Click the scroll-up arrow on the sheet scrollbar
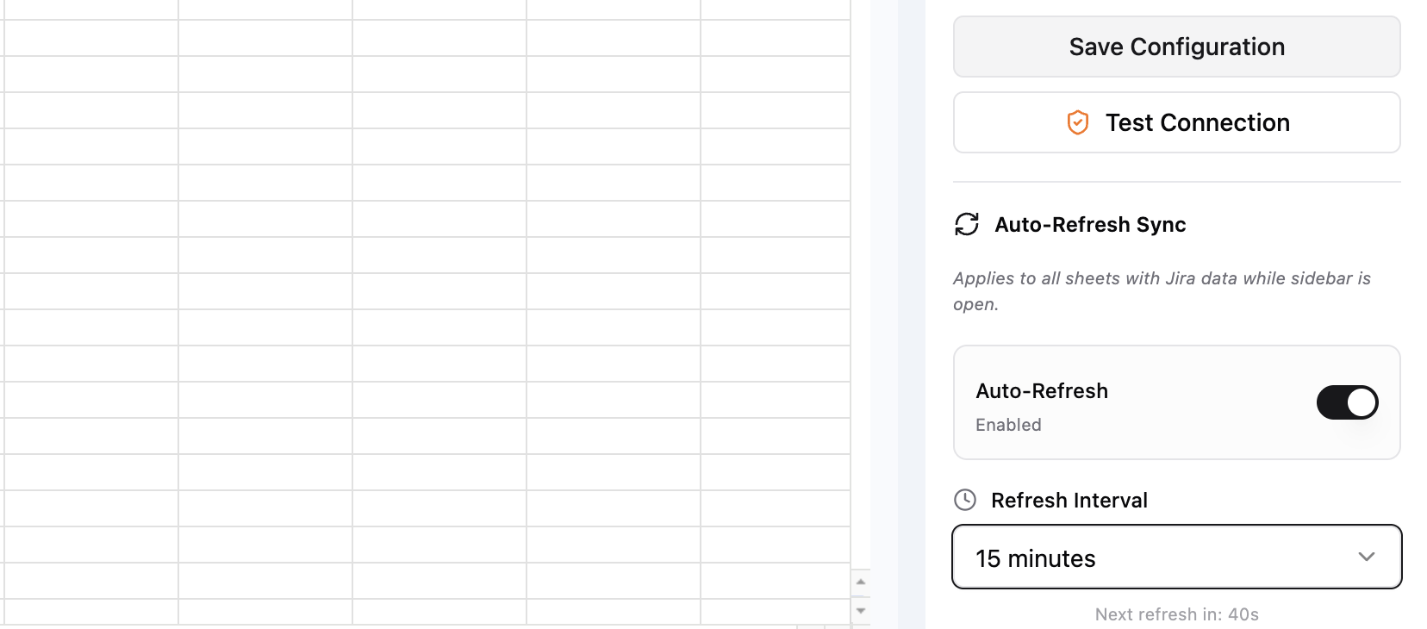 [x=861, y=582]
